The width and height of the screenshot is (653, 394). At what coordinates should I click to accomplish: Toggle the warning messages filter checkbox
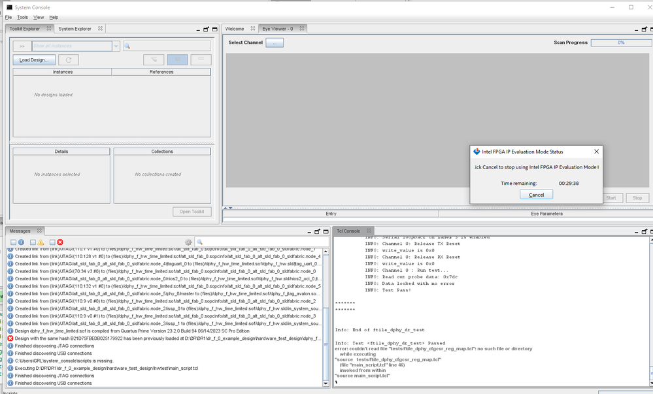(x=33, y=242)
